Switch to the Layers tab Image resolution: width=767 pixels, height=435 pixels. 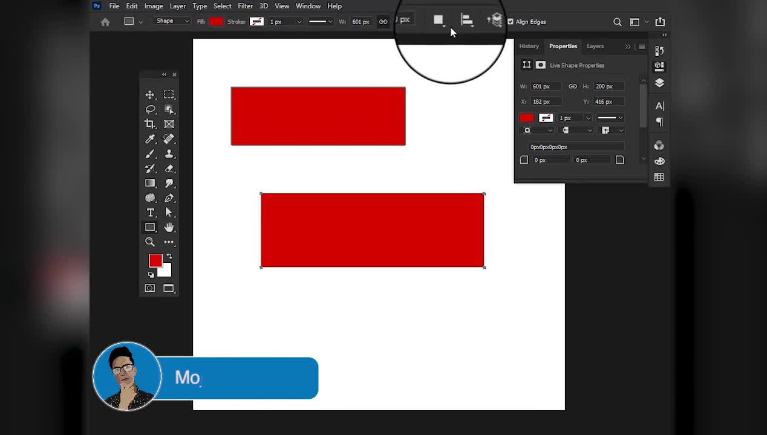[x=595, y=46]
